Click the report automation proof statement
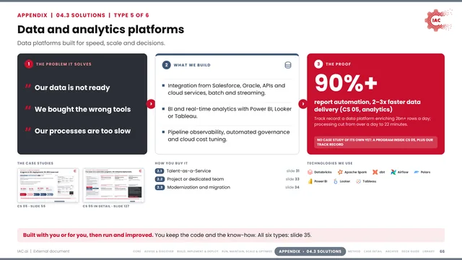 pos(367,106)
